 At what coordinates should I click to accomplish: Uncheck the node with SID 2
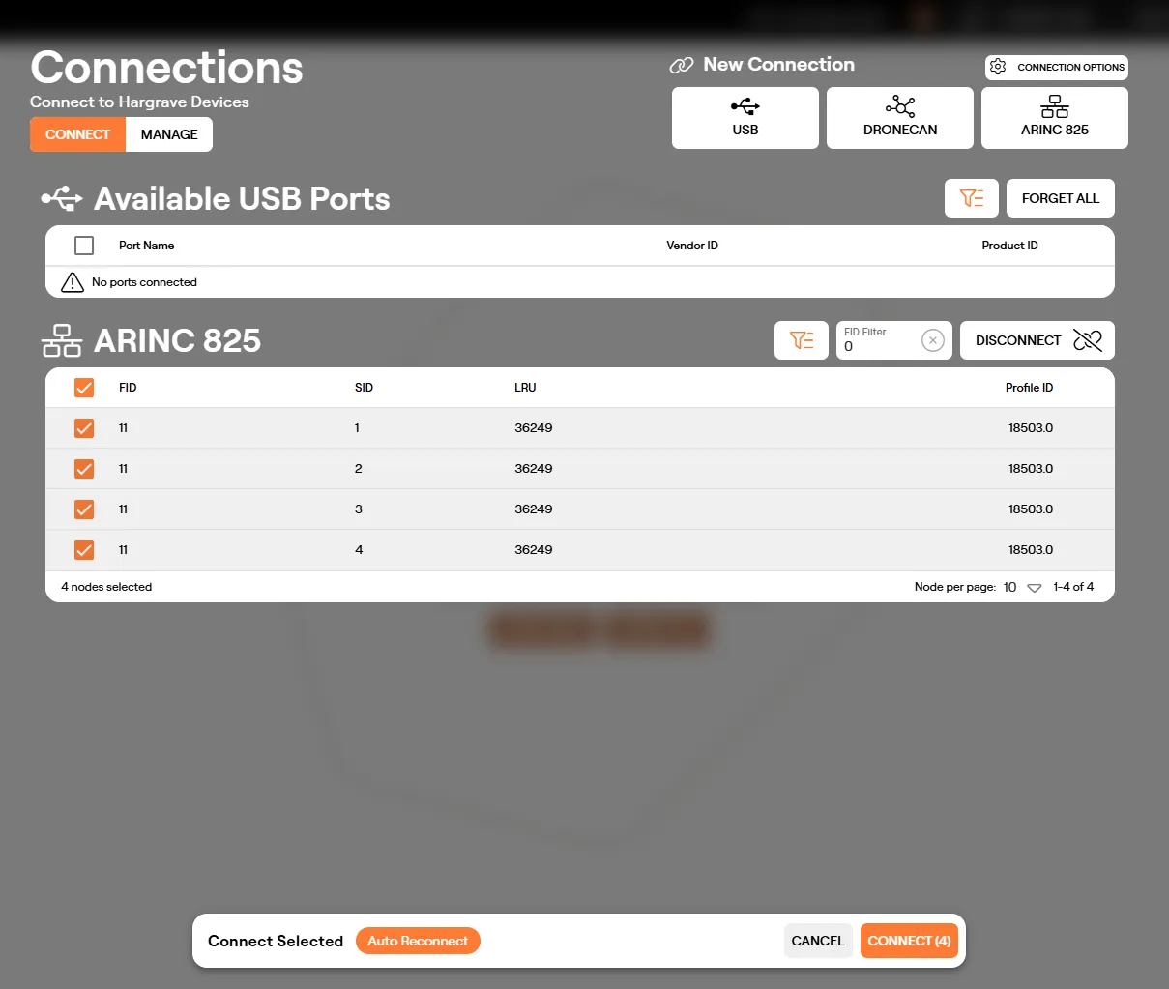(x=84, y=469)
